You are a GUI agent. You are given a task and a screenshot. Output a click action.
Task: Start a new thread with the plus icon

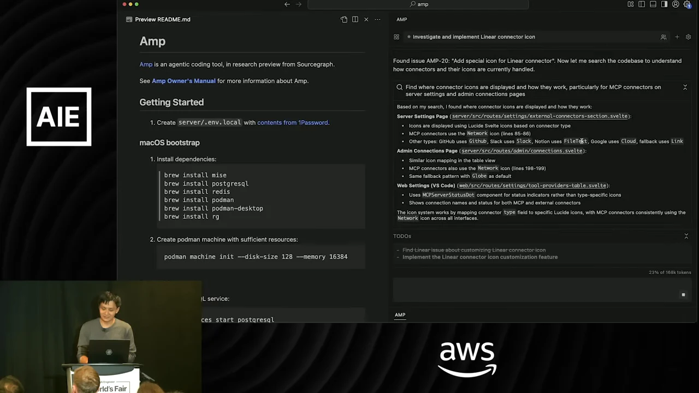[x=677, y=37]
